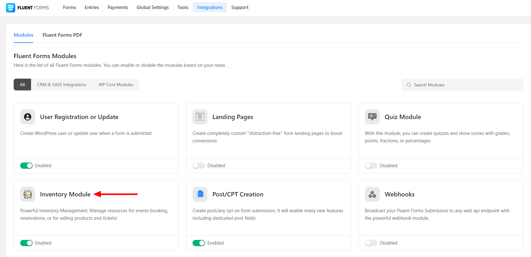
Task: Focus the Search Modules input field
Action: click(x=466, y=85)
